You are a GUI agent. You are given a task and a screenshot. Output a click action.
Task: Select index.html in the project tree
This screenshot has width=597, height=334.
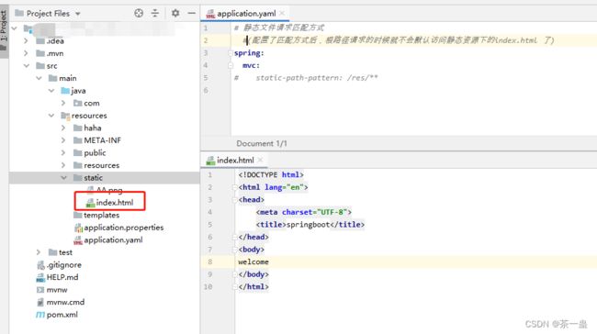point(109,203)
